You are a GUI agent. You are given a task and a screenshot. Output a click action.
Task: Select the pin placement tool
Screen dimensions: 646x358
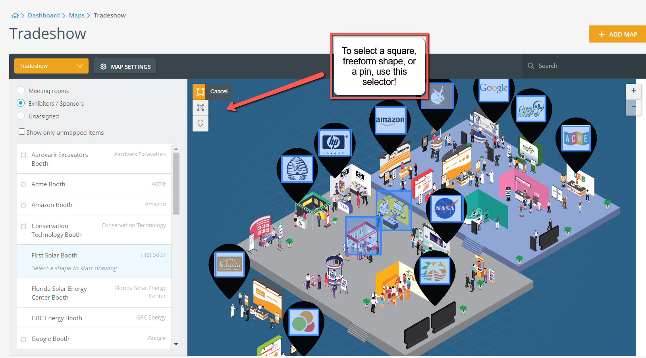point(201,124)
